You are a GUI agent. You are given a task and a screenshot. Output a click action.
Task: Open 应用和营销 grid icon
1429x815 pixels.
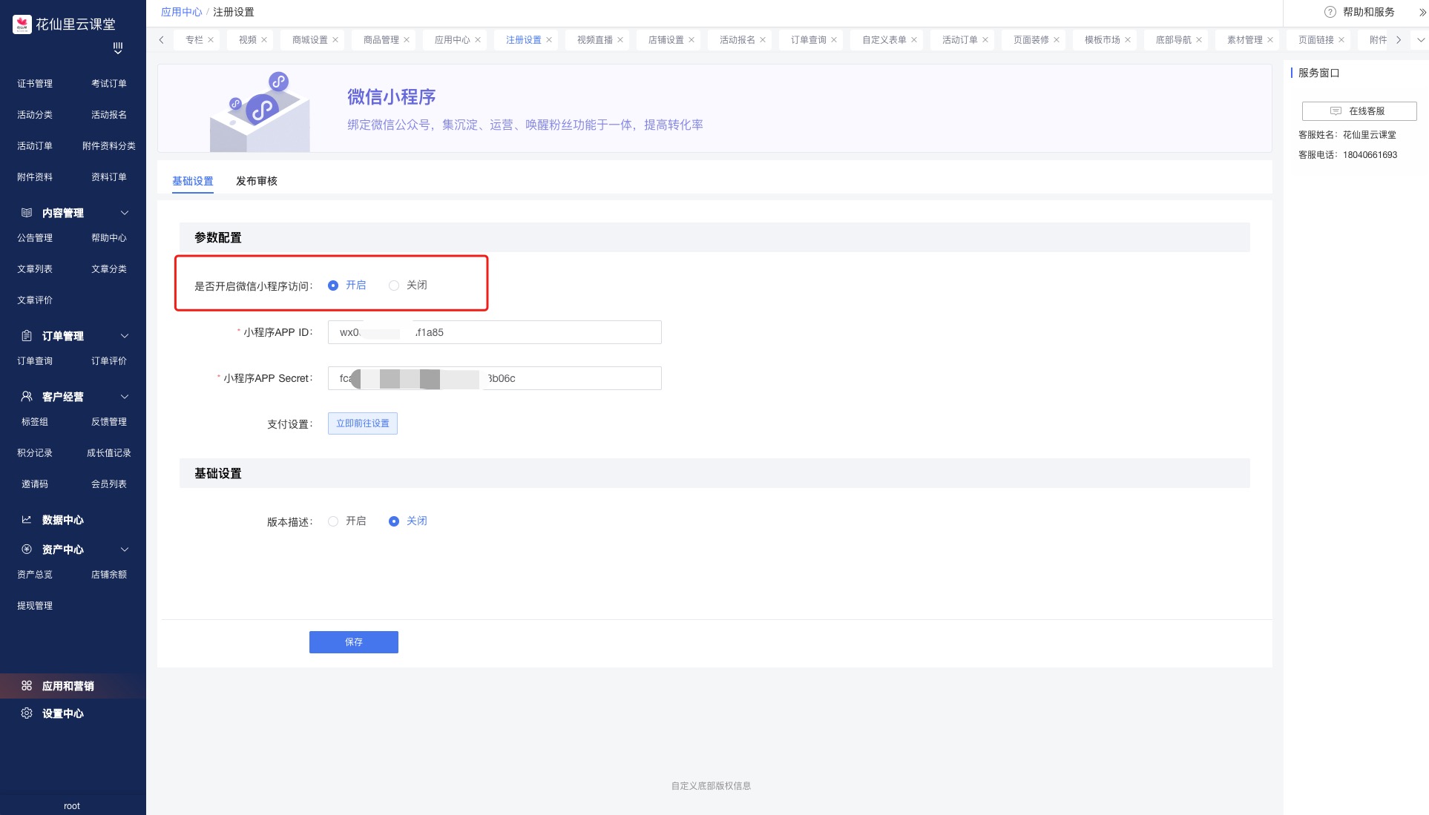pyautogui.click(x=27, y=686)
